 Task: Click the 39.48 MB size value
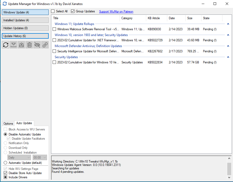tap(193, 29)
